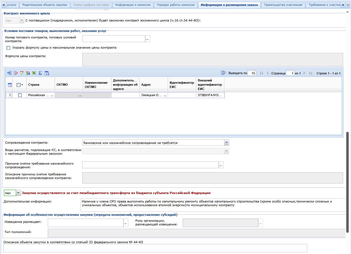
Task: Open the 'Порядок работы комиссии' tab
Action: [x=175, y=5]
